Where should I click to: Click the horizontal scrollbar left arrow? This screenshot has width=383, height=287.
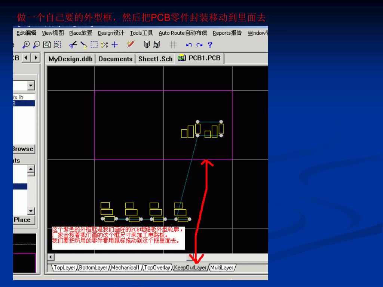(50, 257)
